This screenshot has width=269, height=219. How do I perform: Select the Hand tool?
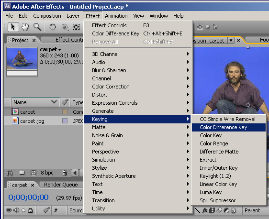(x=25, y=27)
